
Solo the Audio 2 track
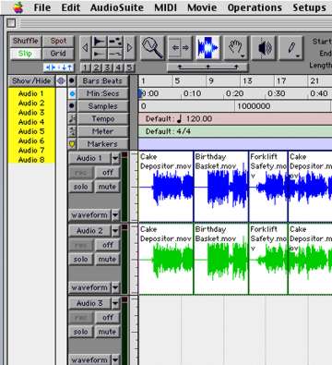(80, 260)
